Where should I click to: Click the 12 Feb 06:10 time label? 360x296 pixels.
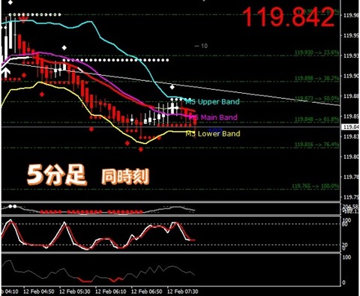point(111,292)
